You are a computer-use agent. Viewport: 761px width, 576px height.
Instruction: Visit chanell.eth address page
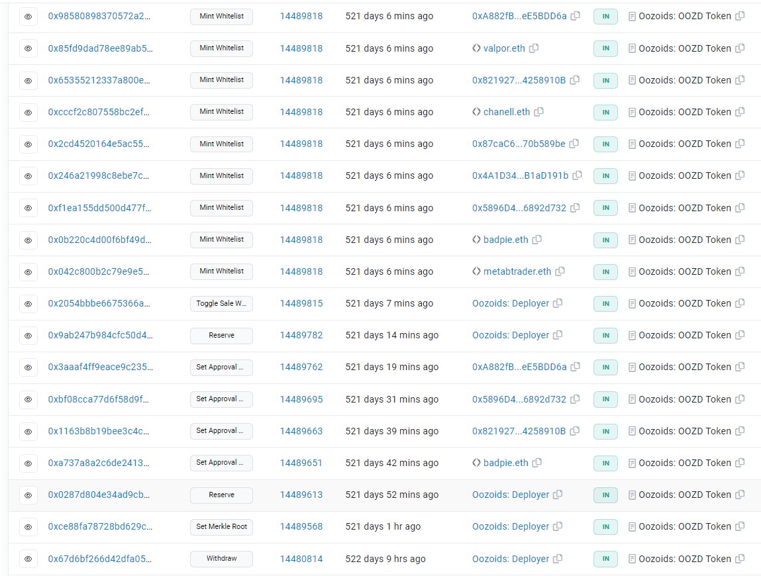point(507,112)
